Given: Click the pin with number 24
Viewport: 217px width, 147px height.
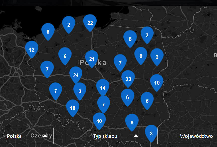Looking at the screenshot, I should tap(76, 75).
